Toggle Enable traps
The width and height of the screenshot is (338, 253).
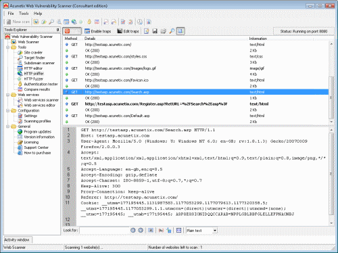[x=98, y=31]
